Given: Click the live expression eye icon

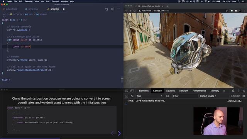Looking at the screenshot, I should click(167, 96).
